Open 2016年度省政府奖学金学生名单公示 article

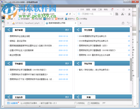tap(94, 41)
